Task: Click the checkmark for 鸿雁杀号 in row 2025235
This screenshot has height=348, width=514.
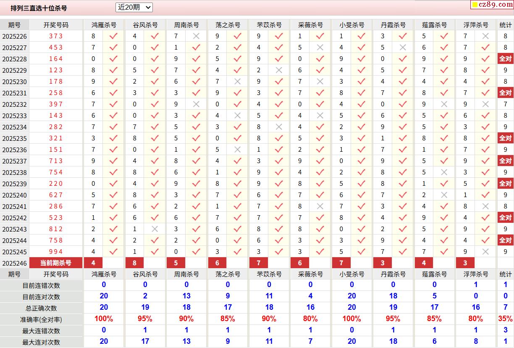Action: click(x=113, y=138)
